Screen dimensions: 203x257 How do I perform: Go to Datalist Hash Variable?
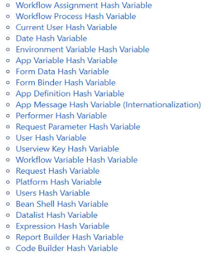(x=57, y=215)
